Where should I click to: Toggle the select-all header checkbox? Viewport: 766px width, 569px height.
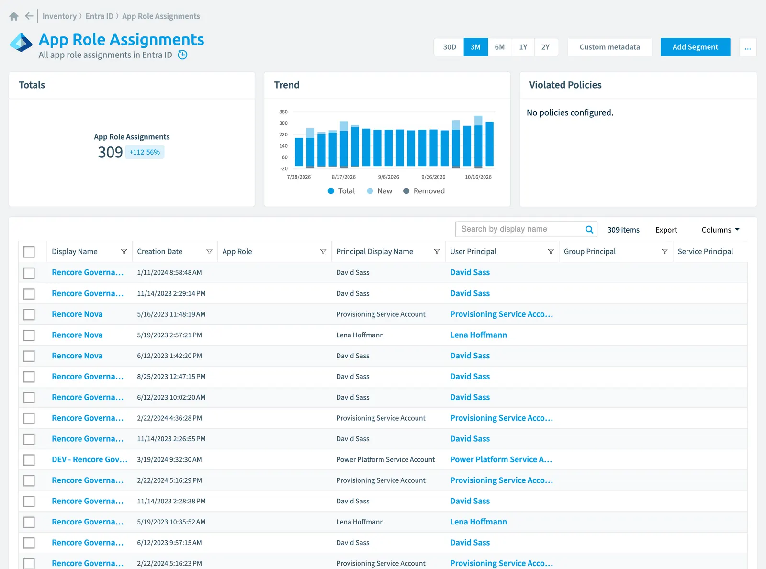pyautogui.click(x=29, y=252)
